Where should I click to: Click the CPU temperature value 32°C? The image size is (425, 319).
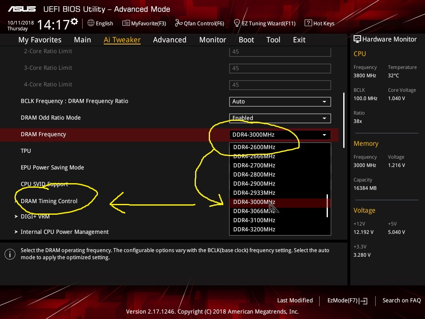(x=393, y=76)
